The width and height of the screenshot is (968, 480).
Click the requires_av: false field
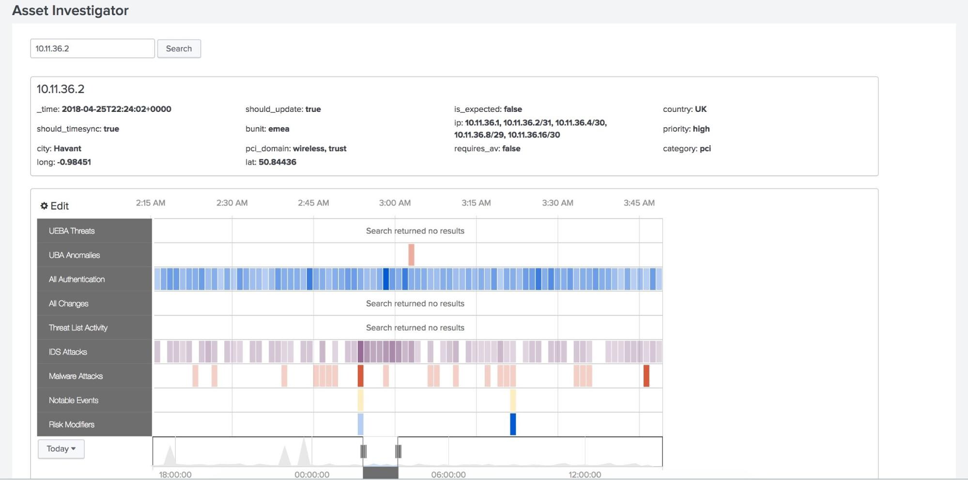pyautogui.click(x=487, y=149)
